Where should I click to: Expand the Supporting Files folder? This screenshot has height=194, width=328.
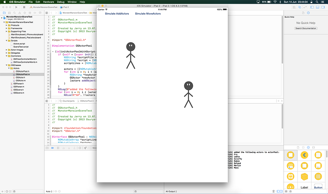[x=6, y=31]
